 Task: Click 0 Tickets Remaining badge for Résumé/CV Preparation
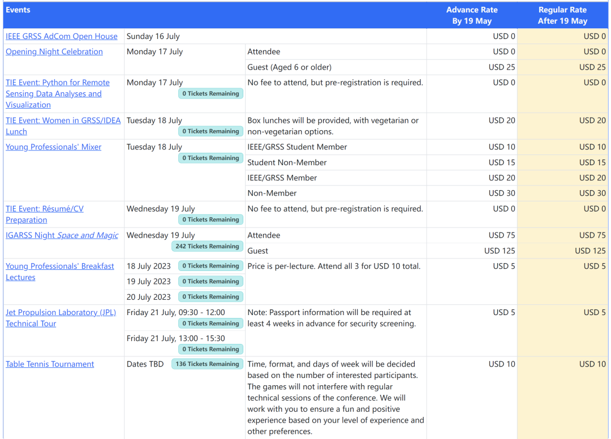pos(211,219)
